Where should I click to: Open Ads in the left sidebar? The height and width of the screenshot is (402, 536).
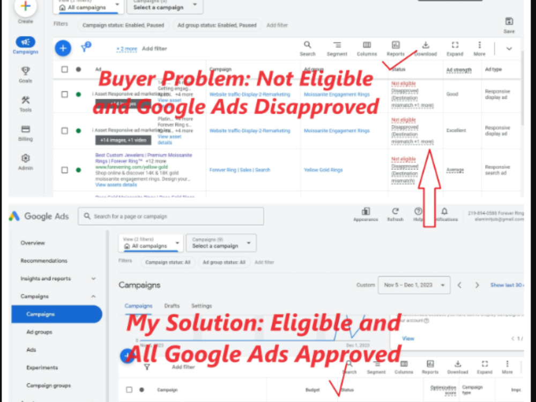coord(31,349)
